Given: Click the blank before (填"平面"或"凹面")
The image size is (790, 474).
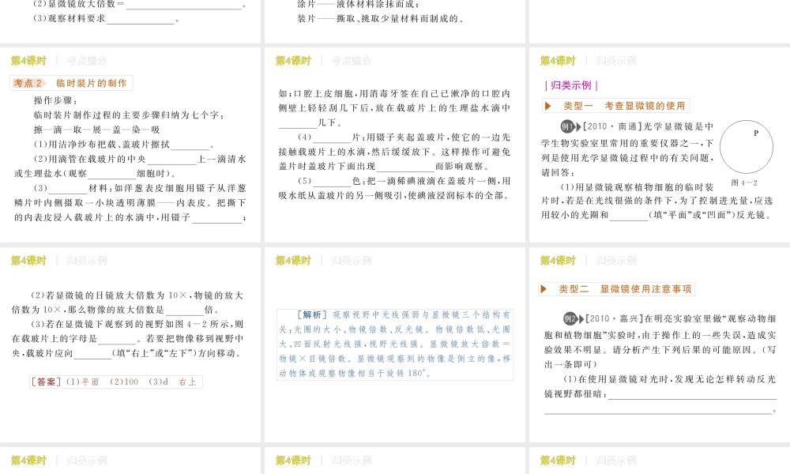Looking at the screenshot, I should coord(629,216).
